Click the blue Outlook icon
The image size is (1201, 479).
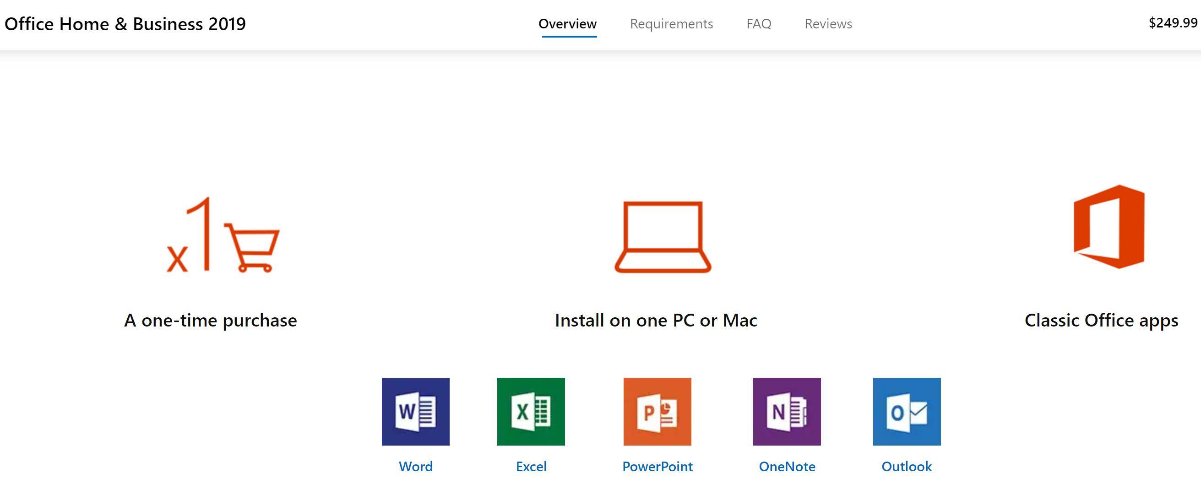tap(906, 411)
